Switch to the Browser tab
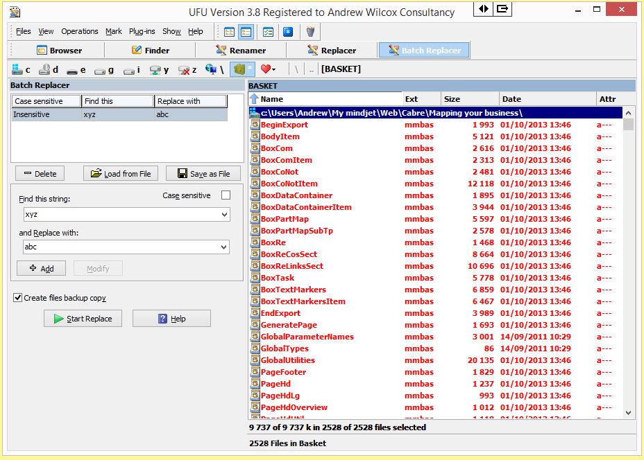The image size is (644, 460). point(59,51)
